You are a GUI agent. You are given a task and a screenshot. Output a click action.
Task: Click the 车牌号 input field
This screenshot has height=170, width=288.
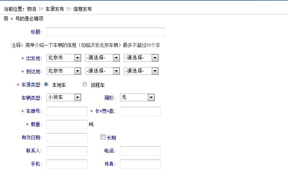[67, 111]
